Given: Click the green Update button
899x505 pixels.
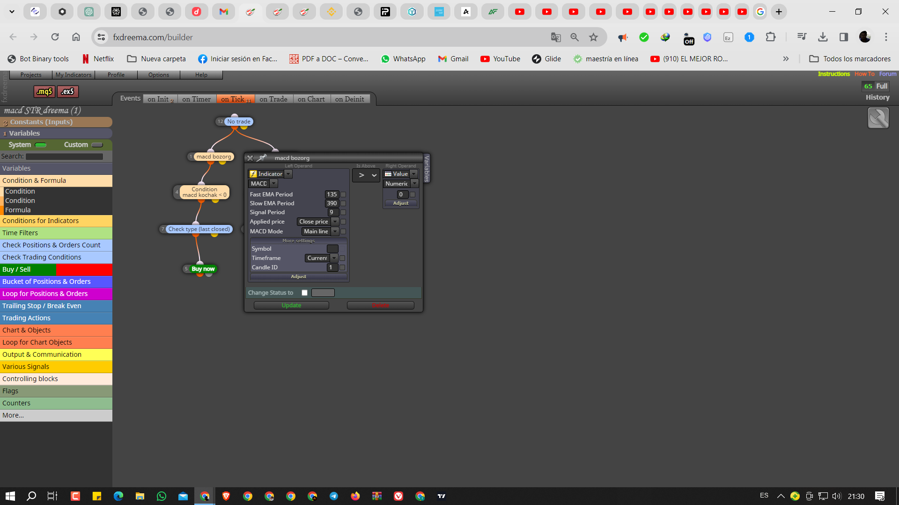Looking at the screenshot, I should (291, 305).
